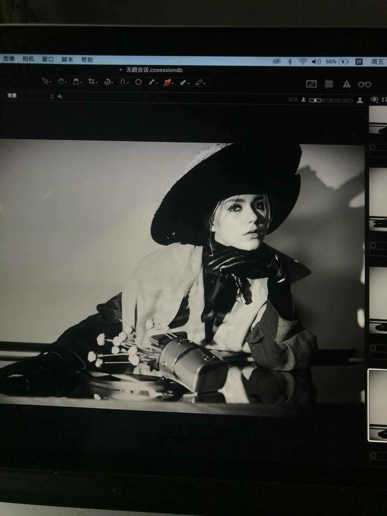
Task: Open the 帮助 menu
Action: coord(87,60)
